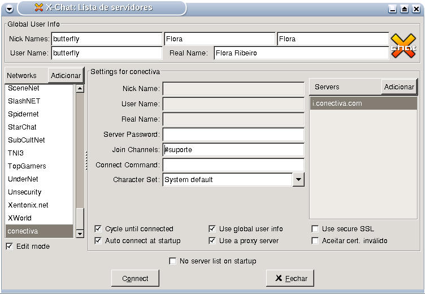Screen dimensions: 426x294
Task: Click the Connect button
Action: point(135,278)
